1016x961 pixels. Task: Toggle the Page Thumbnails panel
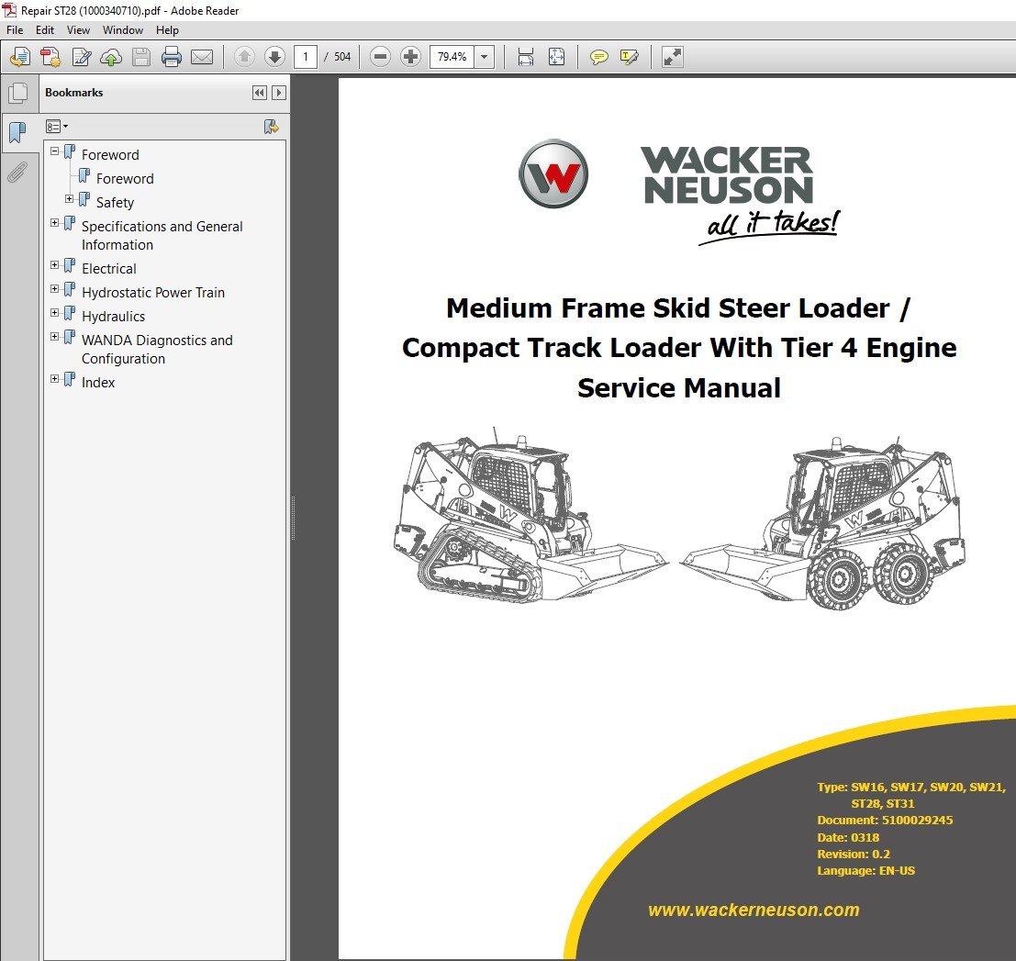[x=17, y=93]
